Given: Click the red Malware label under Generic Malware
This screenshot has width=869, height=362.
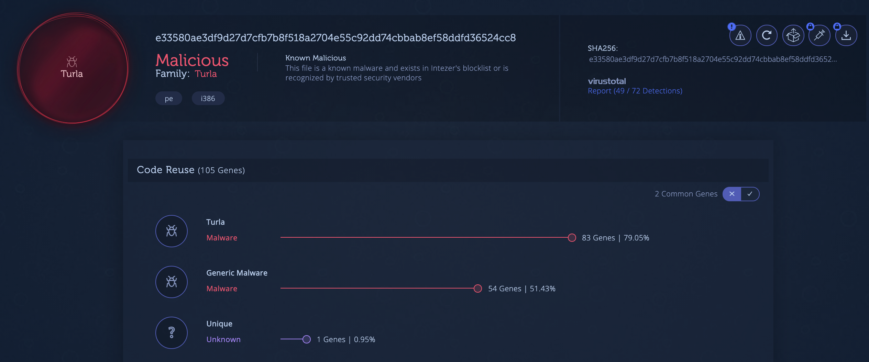Looking at the screenshot, I should (222, 289).
